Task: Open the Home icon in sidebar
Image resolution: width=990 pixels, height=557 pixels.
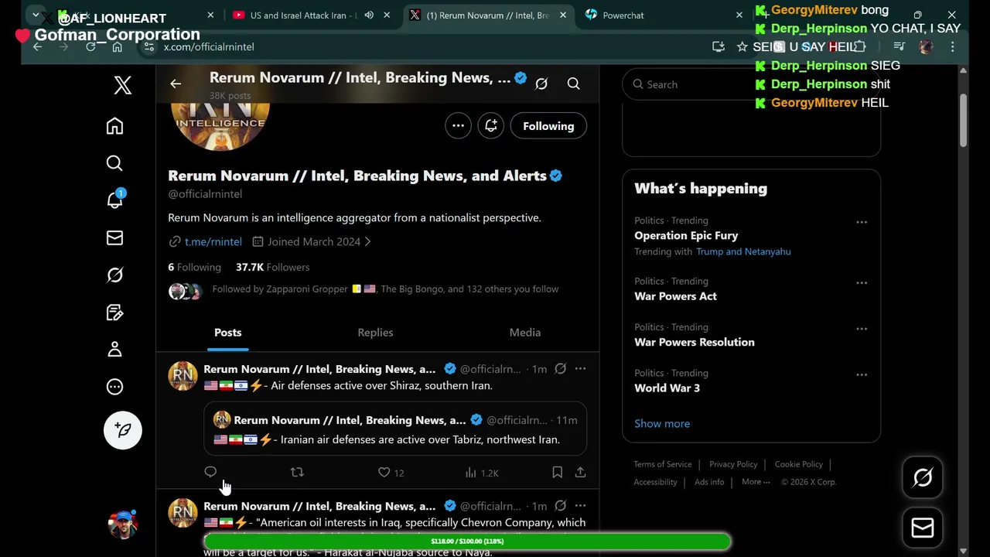Action: point(114,126)
